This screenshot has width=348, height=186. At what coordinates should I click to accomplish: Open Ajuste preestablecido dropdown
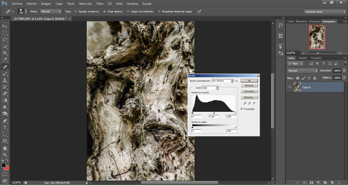tap(223, 81)
